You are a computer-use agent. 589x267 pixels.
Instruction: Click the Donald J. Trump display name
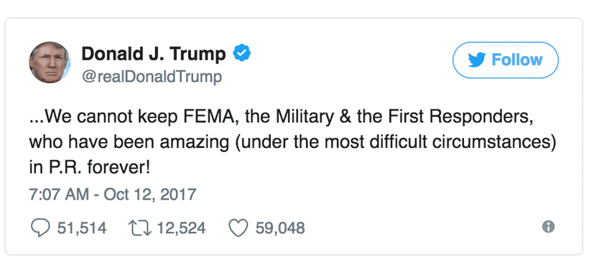[154, 54]
